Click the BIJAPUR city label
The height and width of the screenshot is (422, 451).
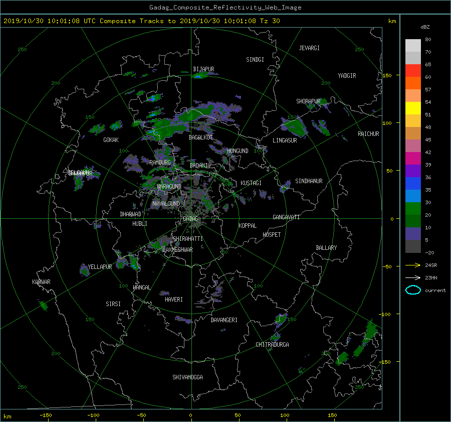tap(203, 69)
